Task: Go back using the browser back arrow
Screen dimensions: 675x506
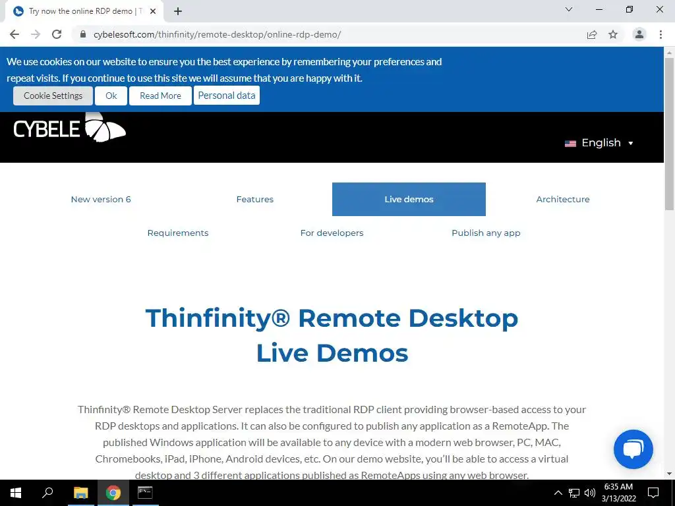Action: (15, 34)
